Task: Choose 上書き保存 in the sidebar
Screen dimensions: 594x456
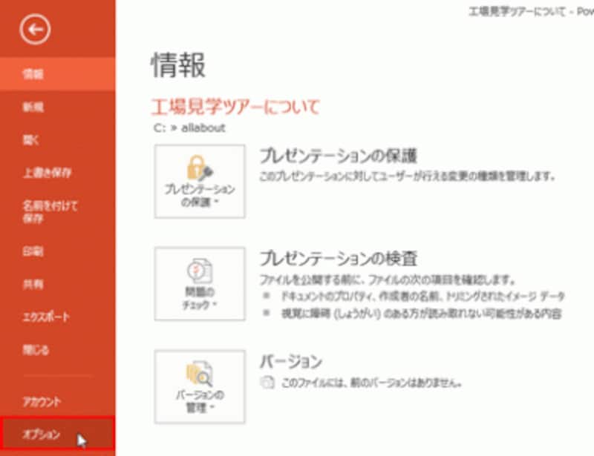Action: click(58, 173)
